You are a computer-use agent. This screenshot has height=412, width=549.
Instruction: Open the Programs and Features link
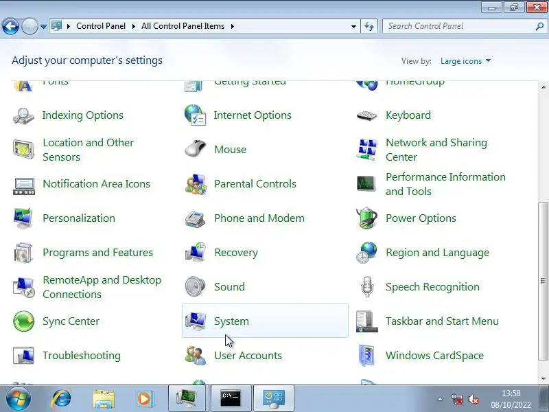click(x=97, y=253)
